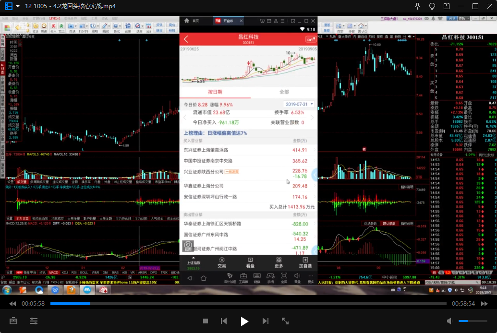Click the 买入 (buy) toolbar icon
The height and width of the screenshot is (333, 497).
(53, 27)
